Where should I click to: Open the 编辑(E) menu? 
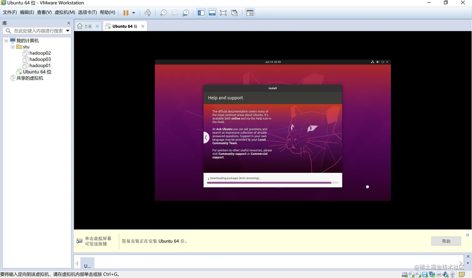tap(27, 12)
